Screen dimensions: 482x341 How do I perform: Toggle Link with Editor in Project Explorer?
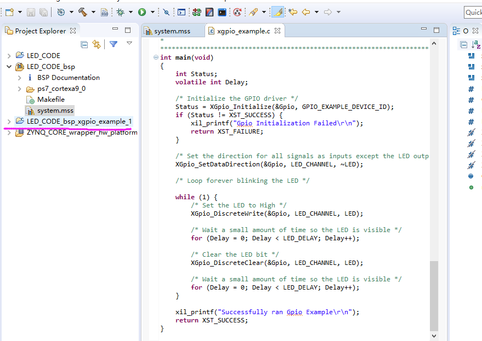(97, 44)
